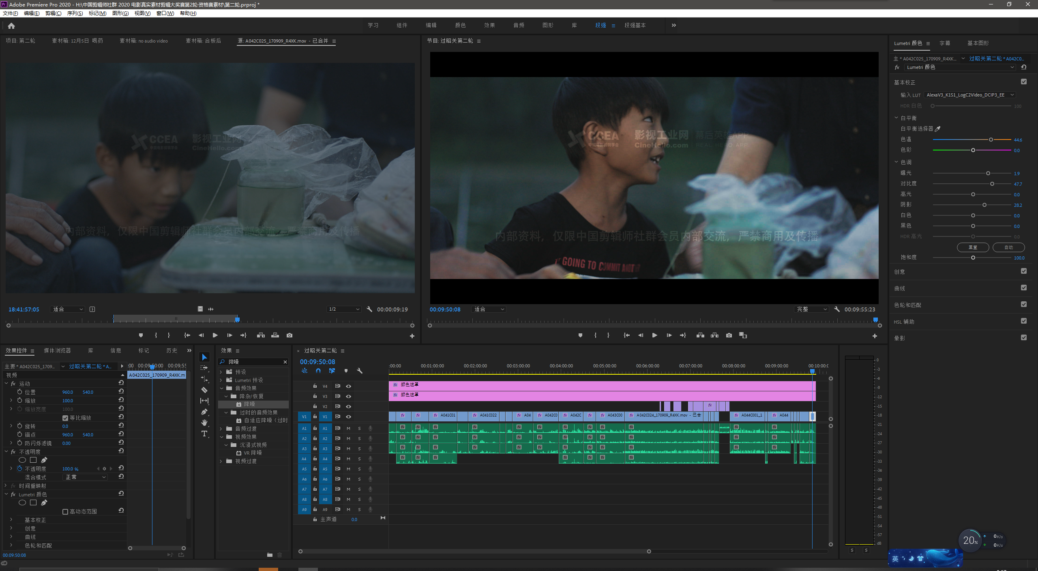Adjust the 曝光 exposure slider handle

[988, 173]
